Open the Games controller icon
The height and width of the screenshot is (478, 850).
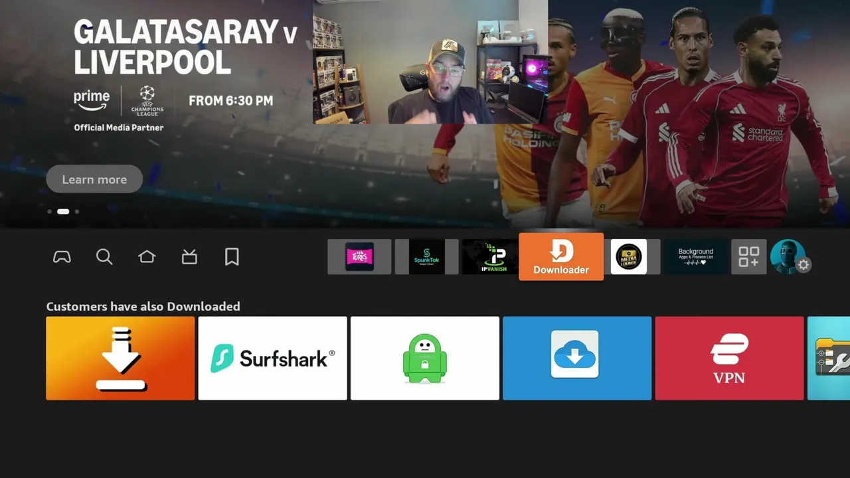tap(62, 257)
